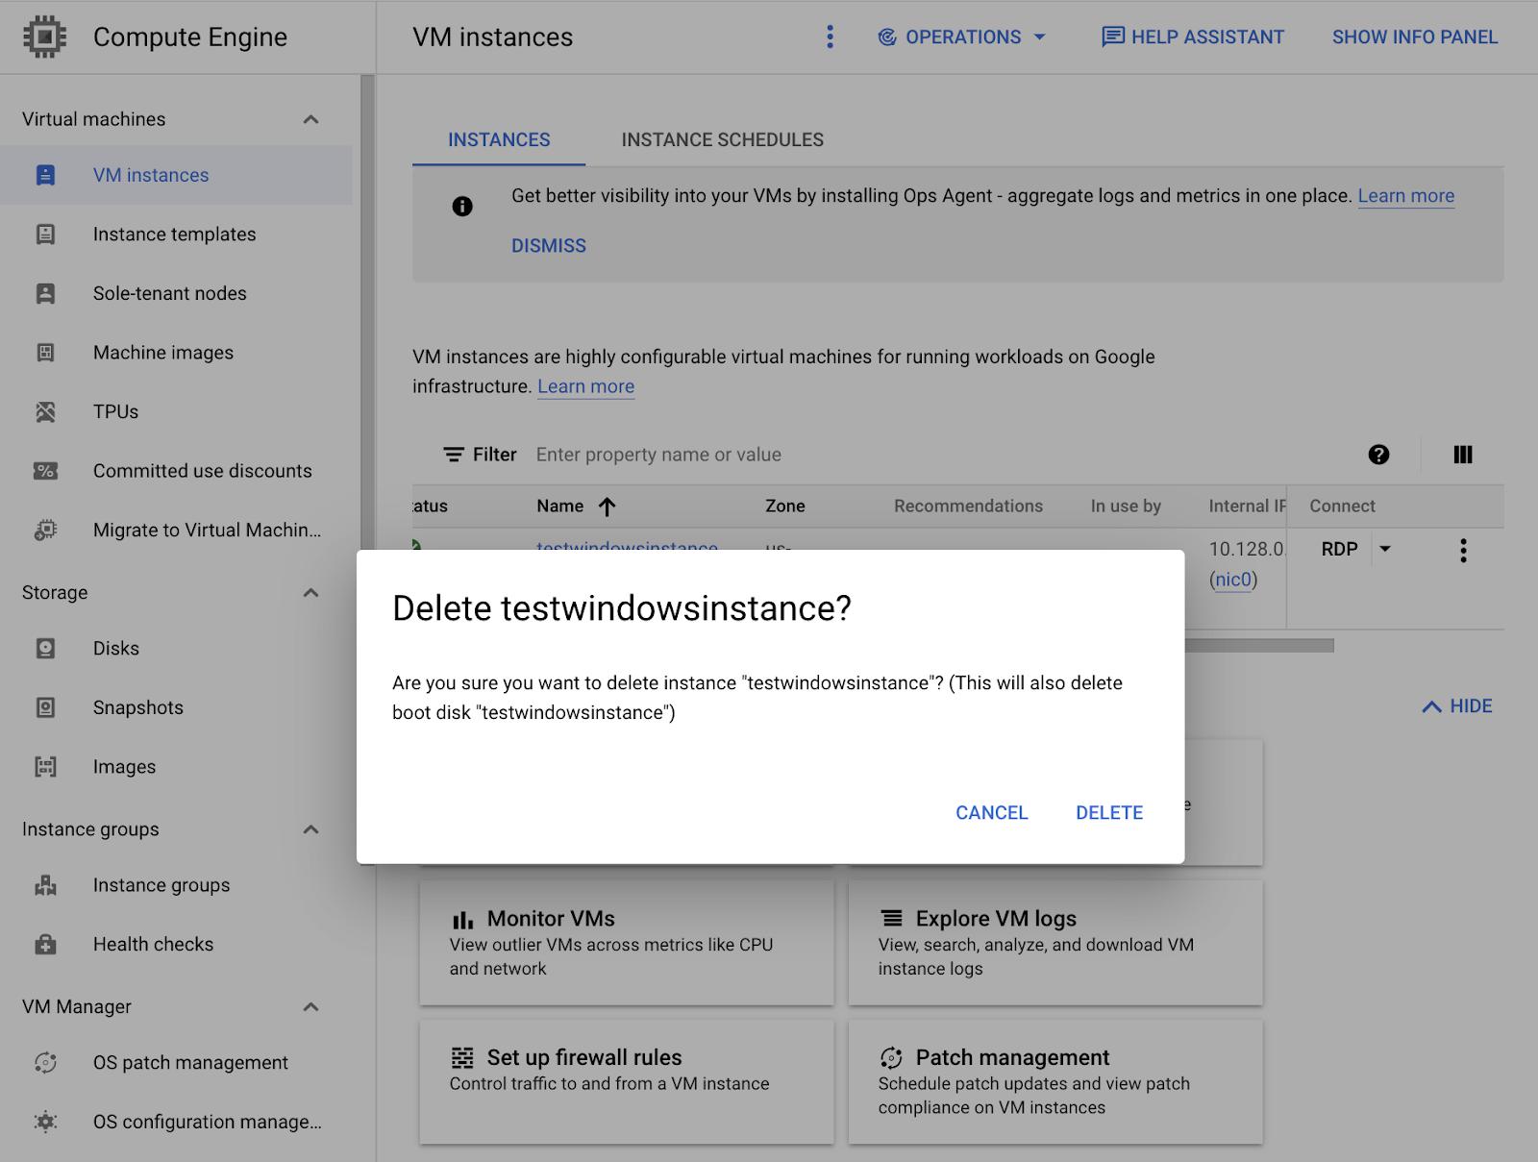Click the Monitor VMs bar chart icon
Viewport: 1538px width, 1162px height.
462,920
